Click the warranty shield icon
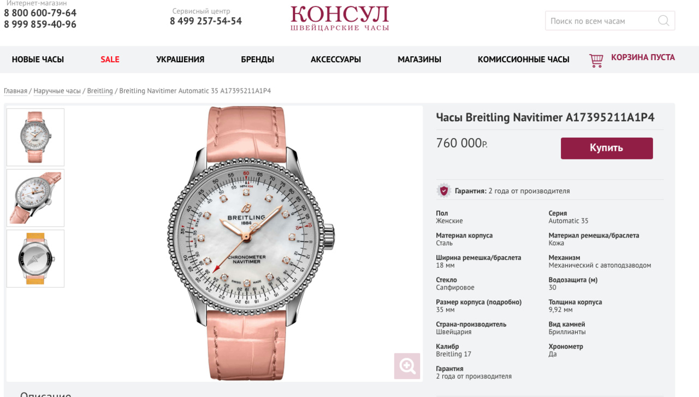The width and height of the screenshot is (699, 397). [443, 191]
